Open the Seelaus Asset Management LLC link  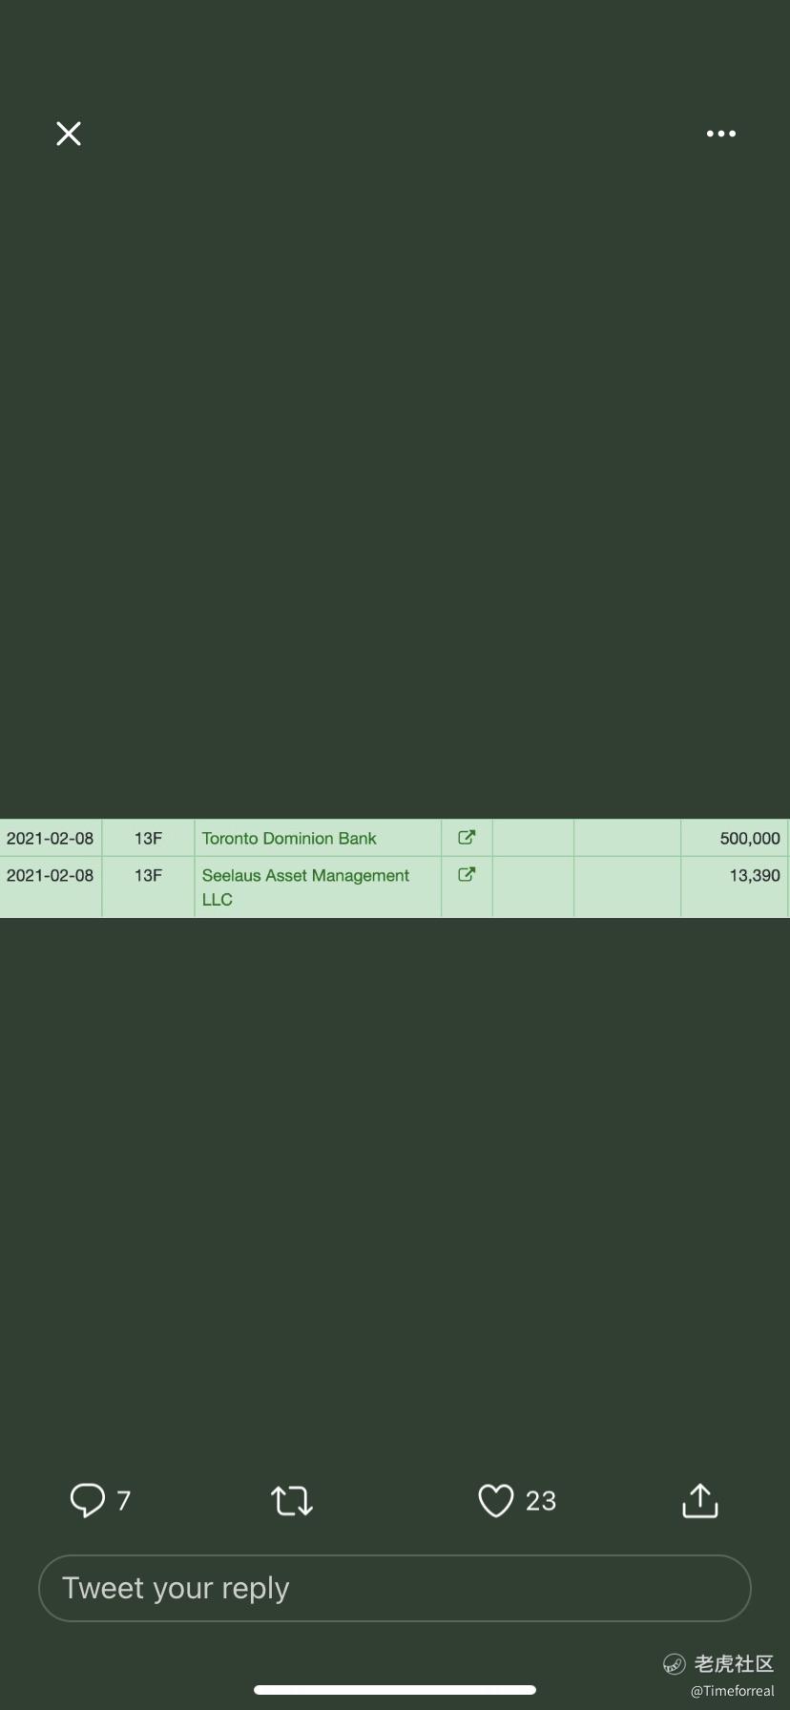click(x=305, y=886)
